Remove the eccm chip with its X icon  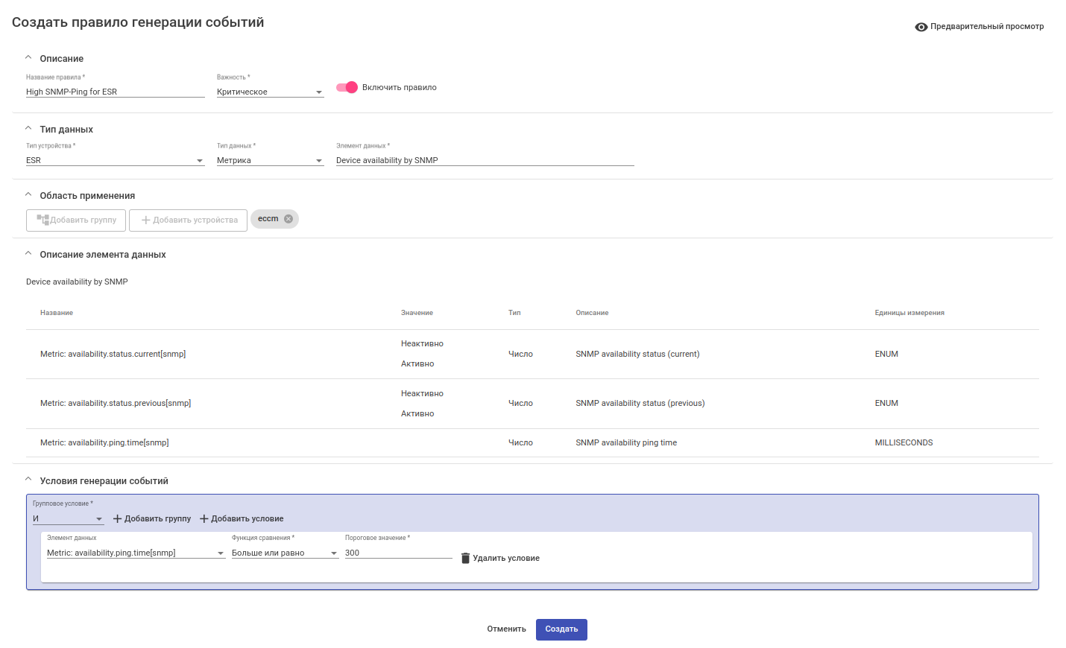click(288, 219)
